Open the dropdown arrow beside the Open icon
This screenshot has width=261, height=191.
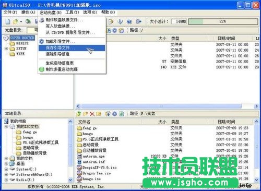point(21,21)
